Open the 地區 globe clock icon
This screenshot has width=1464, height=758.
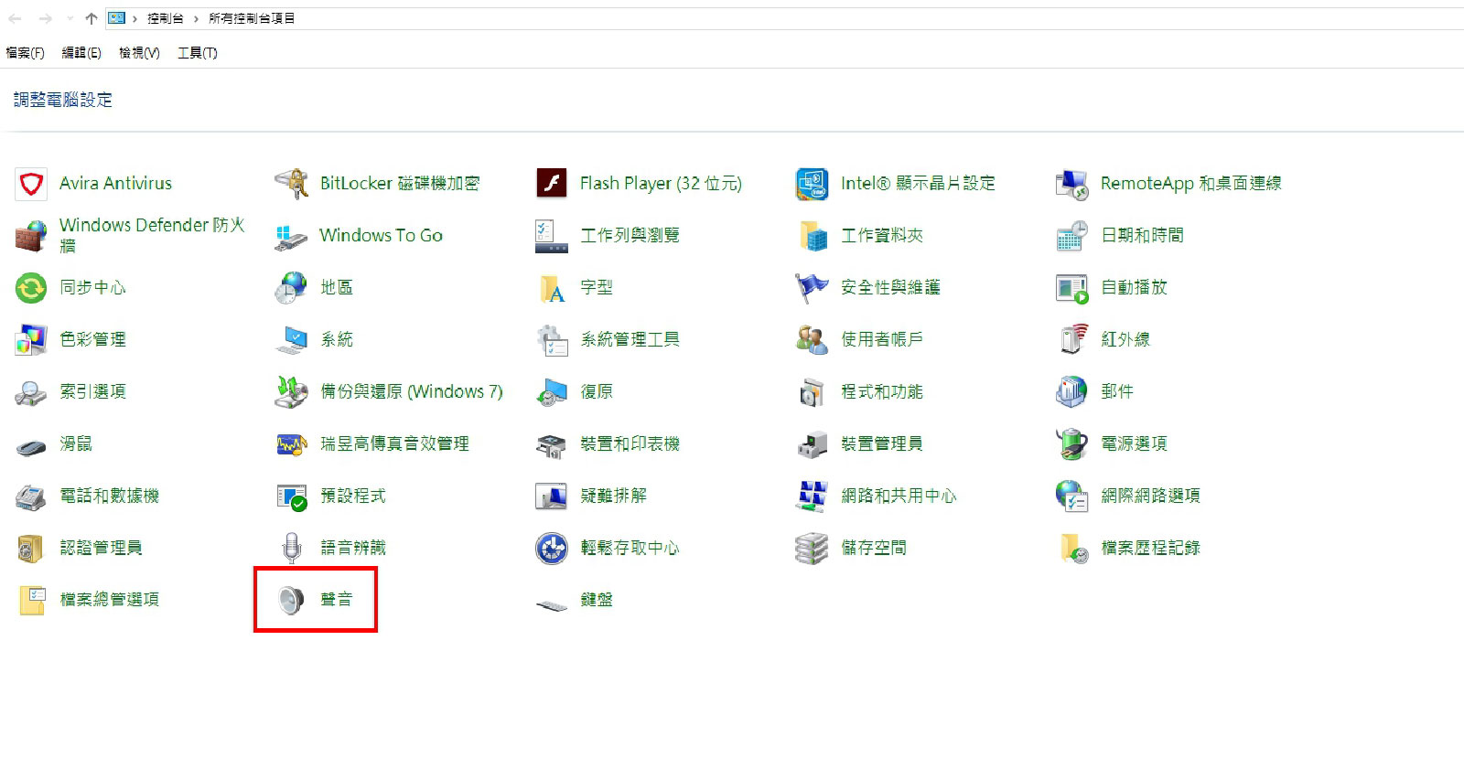[291, 288]
